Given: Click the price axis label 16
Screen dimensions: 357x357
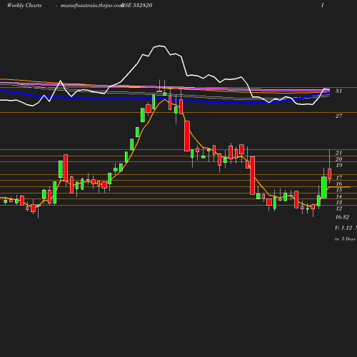Looking at the screenshot, I should (x=339, y=183).
